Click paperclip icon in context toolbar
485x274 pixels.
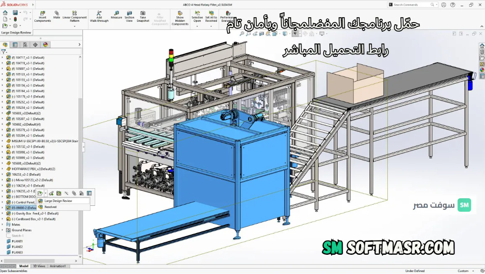tap(74, 193)
